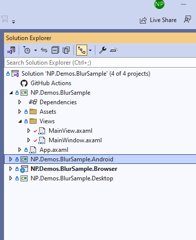Click the Preview Selected Items icon
The height and width of the screenshot is (240, 196).
pyautogui.click(x=114, y=50)
